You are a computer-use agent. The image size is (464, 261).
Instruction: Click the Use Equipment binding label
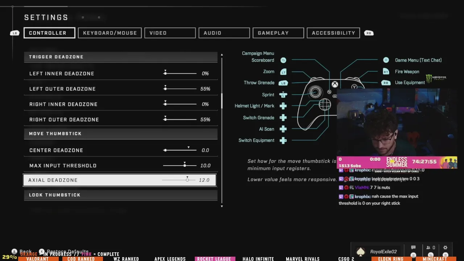(410, 83)
